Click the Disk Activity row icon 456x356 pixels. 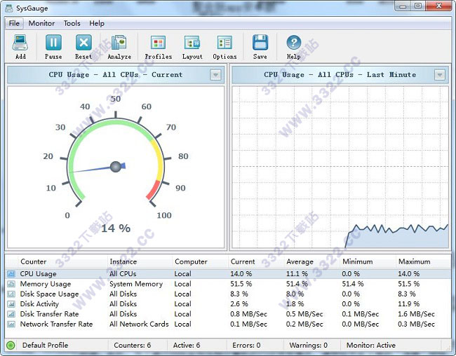pos(11,304)
